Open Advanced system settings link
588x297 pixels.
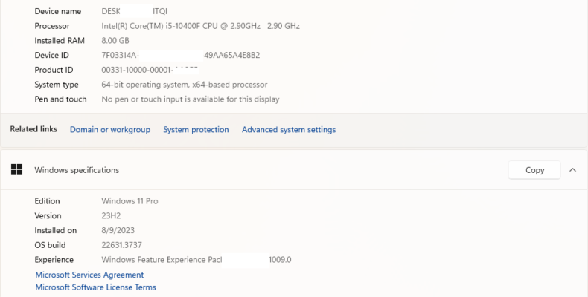(x=289, y=130)
